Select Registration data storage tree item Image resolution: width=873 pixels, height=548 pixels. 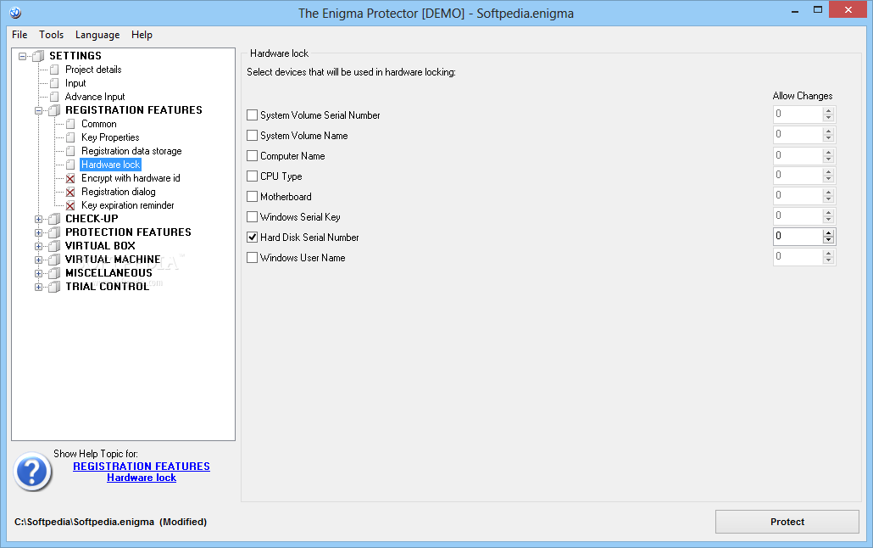click(x=131, y=151)
